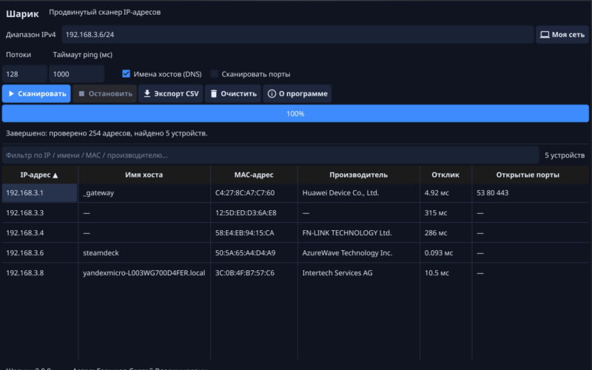Image resolution: width=592 pixels, height=370 pixels.
Task: Click the Экспорт CSV button label
Action: click(176, 94)
